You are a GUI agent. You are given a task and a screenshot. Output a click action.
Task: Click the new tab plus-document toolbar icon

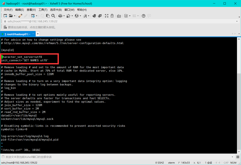126,16
